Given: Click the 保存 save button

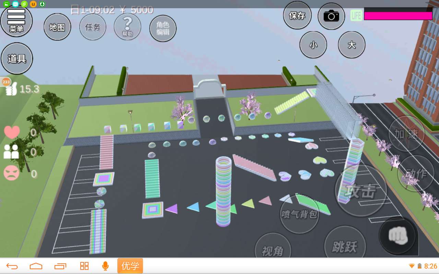Looking at the screenshot, I should click(x=297, y=15).
